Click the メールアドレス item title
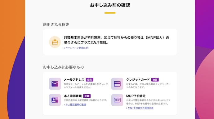The image size is (214, 119). tap(74, 80)
